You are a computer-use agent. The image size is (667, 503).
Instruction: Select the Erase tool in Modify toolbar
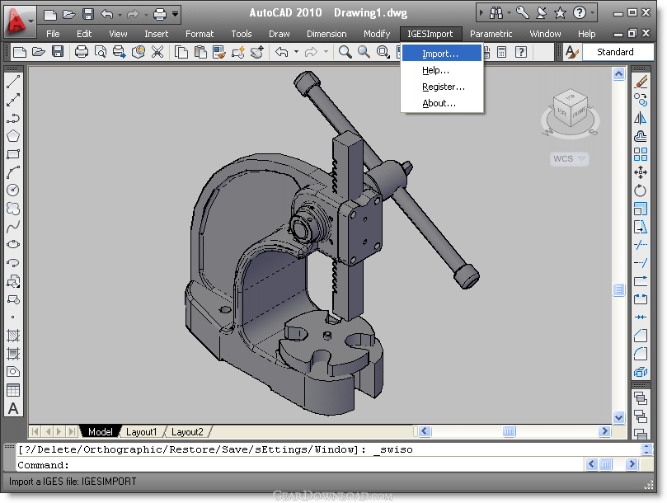coord(641,82)
